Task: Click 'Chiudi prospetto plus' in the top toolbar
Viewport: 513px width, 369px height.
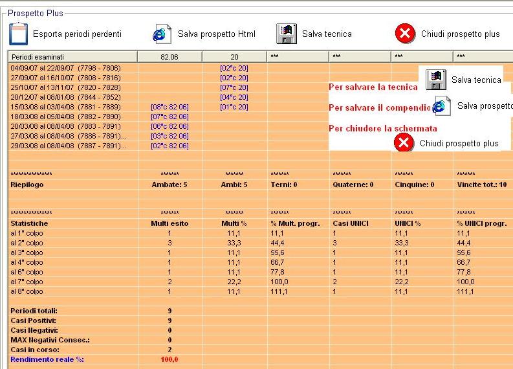Action: click(x=461, y=34)
